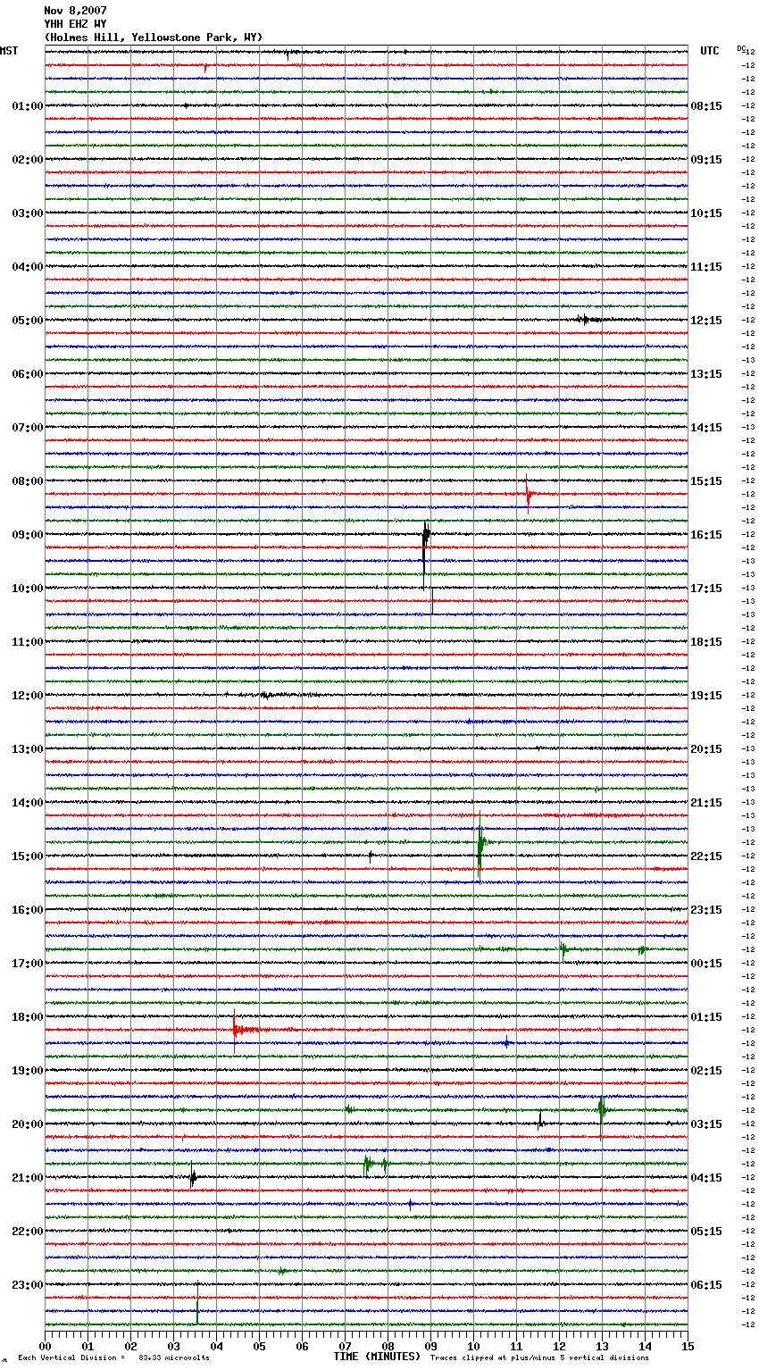Select the 03:00 MST hour label

click(27, 213)
